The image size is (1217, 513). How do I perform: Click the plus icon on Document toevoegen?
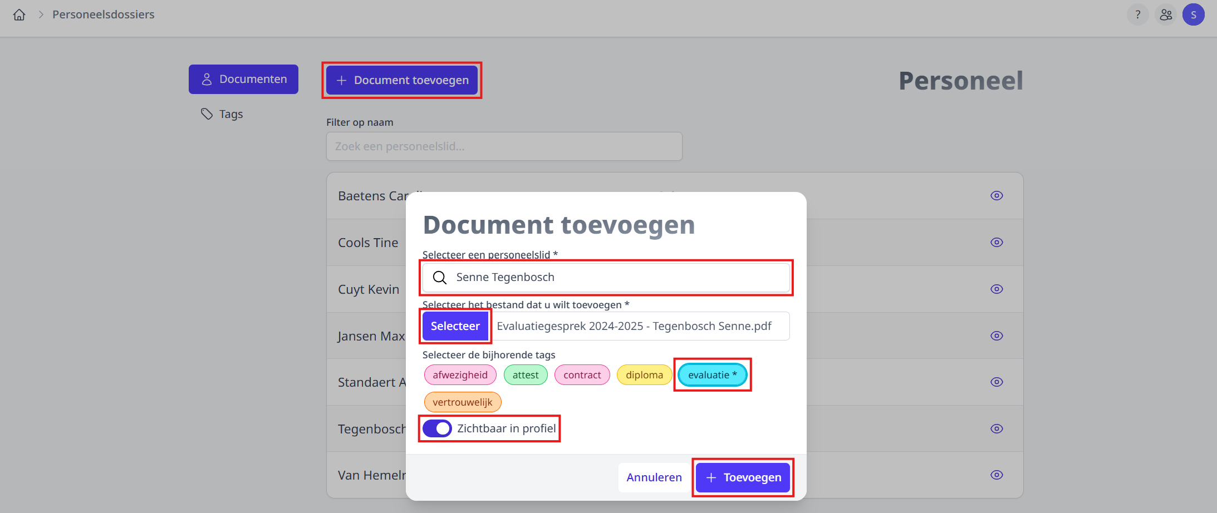[x=341, y=80]
